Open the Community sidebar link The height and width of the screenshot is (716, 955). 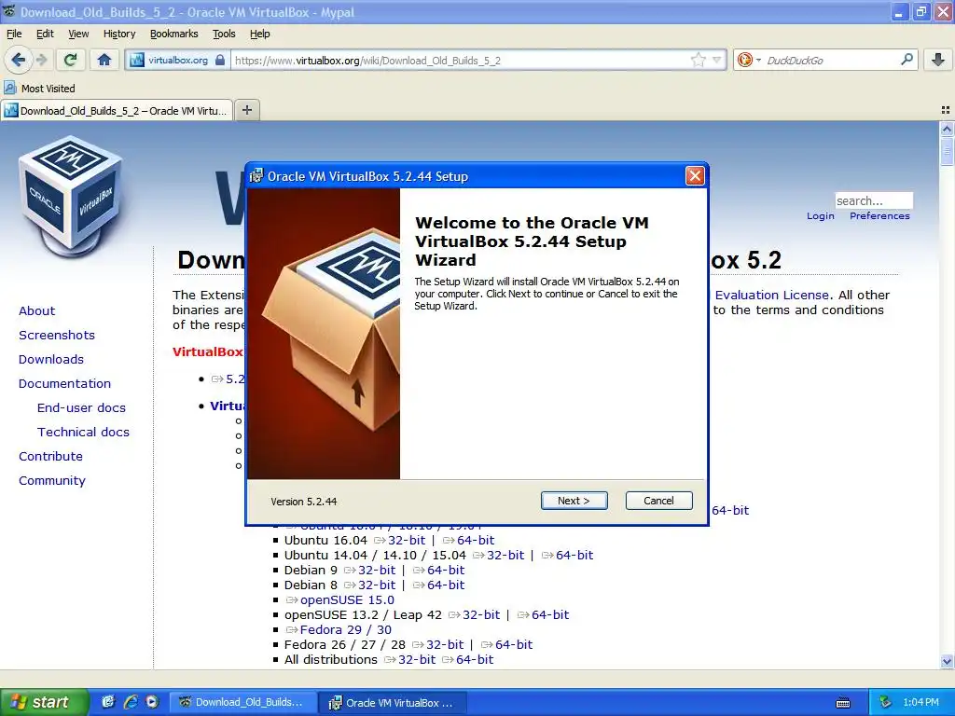(x=52, y=480)
